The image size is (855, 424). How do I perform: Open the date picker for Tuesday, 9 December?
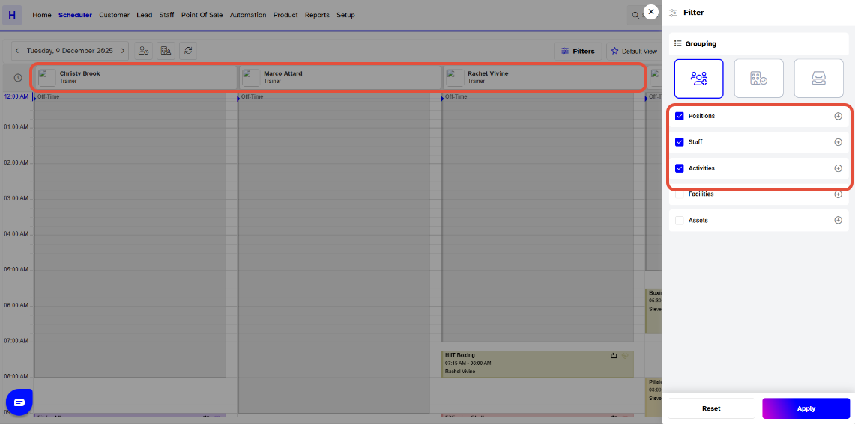point(70,51)
